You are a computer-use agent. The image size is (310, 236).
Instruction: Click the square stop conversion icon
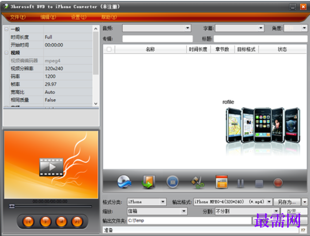pyautogui.click(x=259, y=183)
